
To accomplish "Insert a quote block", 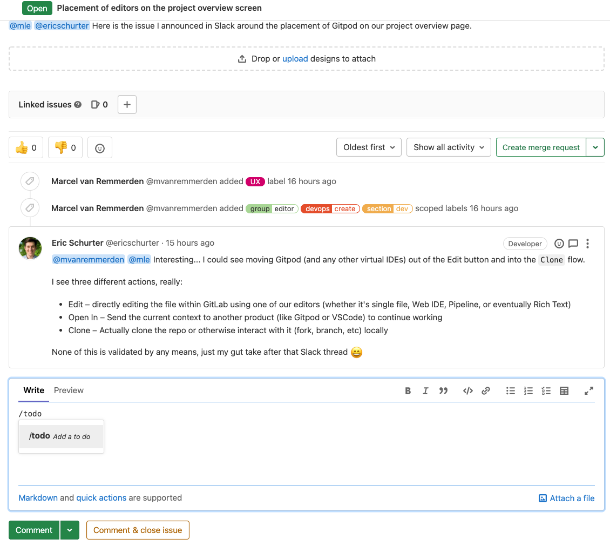I will (443, 391).
